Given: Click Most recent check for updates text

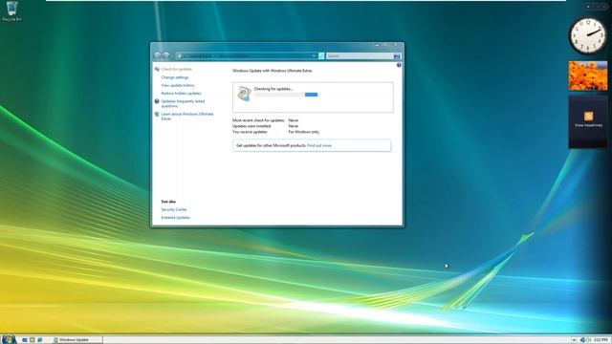Looking at the screenshot, I should [258, 120].
